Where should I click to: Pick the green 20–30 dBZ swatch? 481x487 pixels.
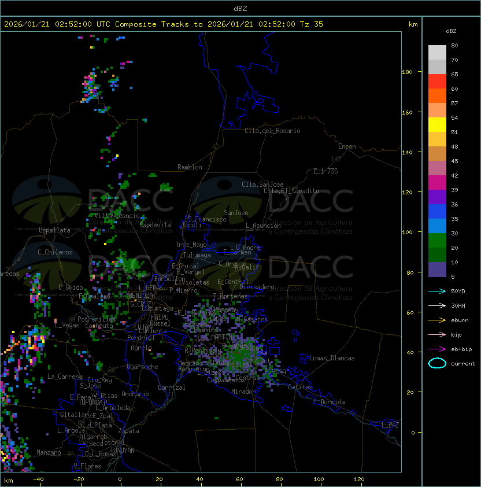point(437,241)
